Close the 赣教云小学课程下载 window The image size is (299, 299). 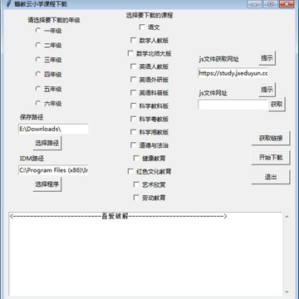pos(287,4)
